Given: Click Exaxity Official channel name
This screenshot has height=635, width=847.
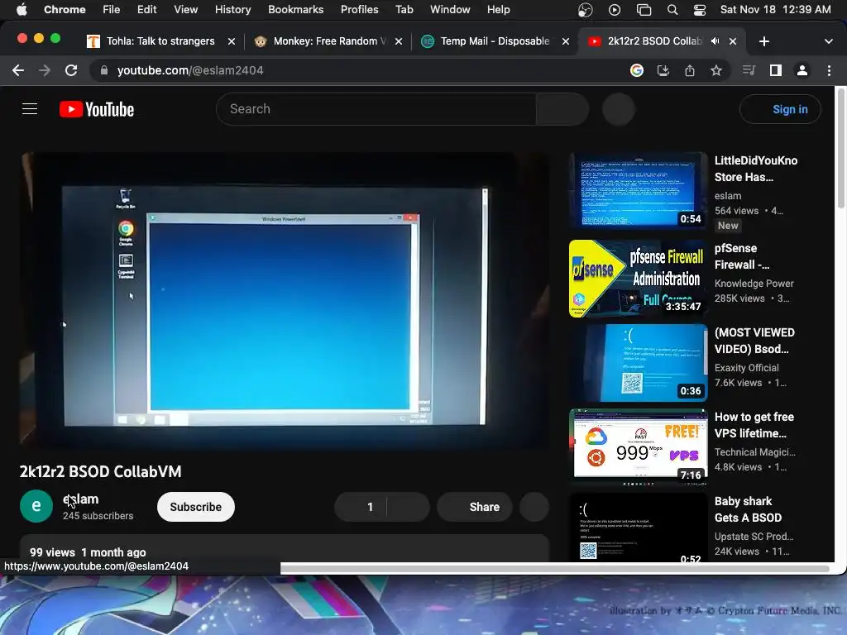Looking at the screenshot, I should 747,368.
